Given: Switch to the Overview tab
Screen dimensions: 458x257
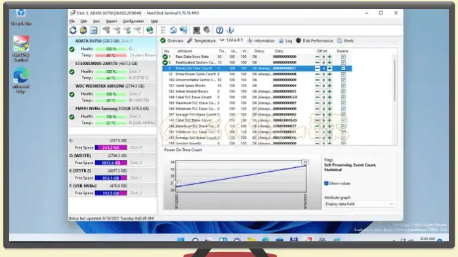Looking at the screenshot, I should click(172, 41).
